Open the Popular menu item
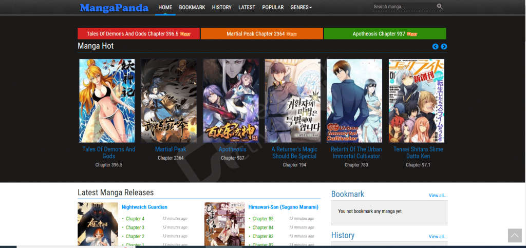Viewport: 526px width, 248px height. click(x=273, y=7)
